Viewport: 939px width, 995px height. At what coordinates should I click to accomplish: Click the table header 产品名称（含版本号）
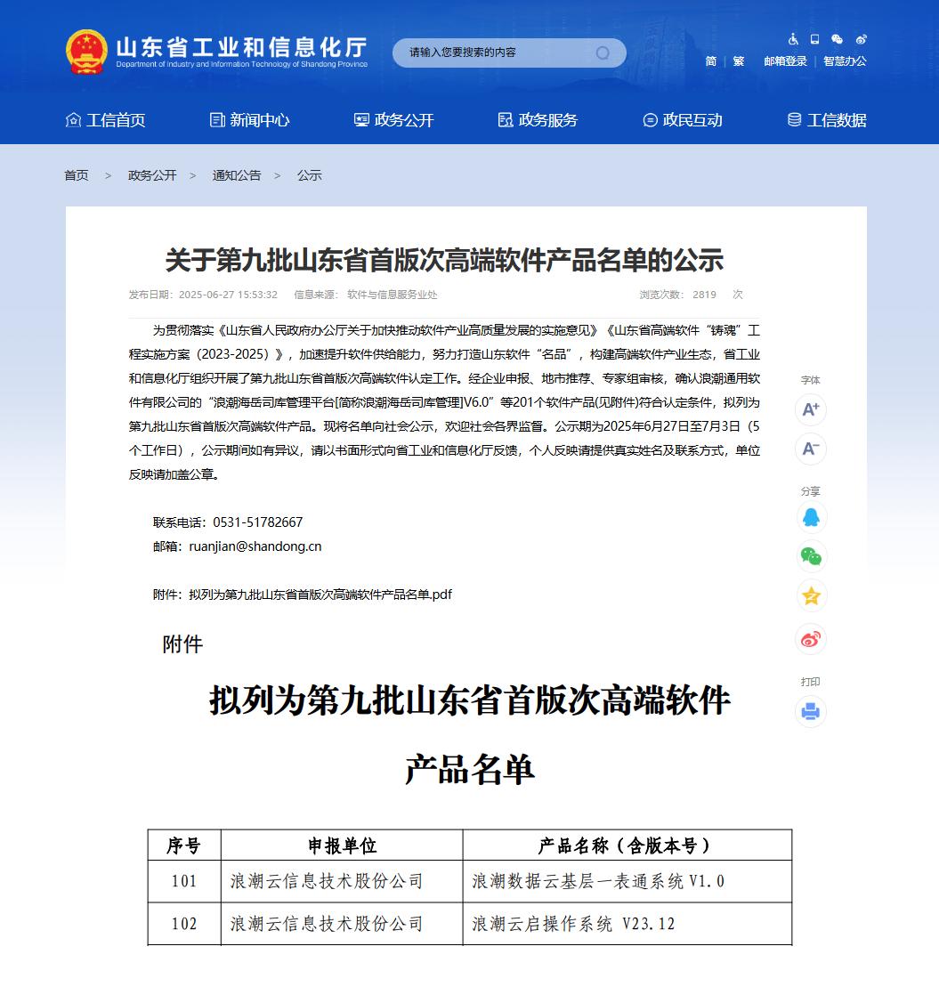point(627,845)
